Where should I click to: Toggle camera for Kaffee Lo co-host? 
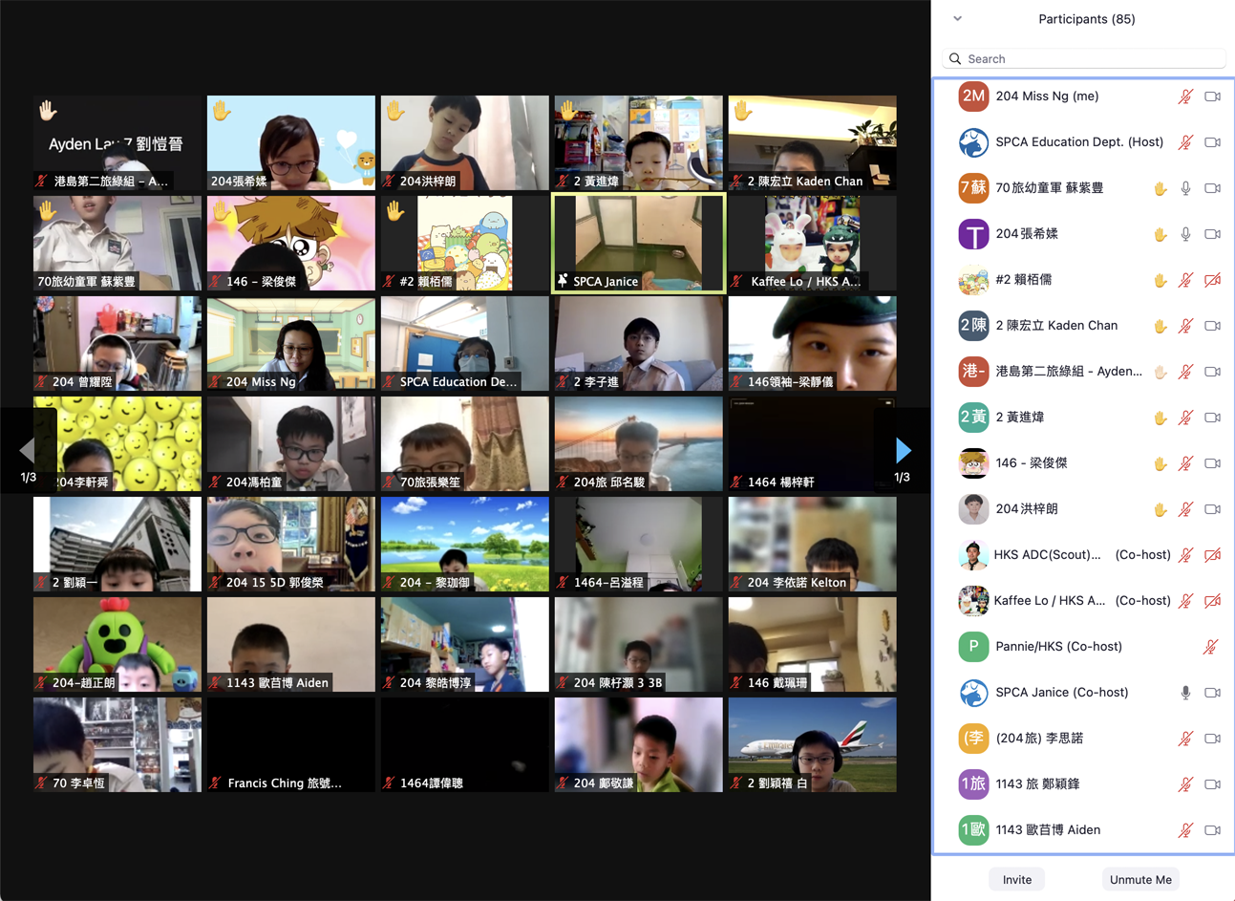[x=1212, y=601]
